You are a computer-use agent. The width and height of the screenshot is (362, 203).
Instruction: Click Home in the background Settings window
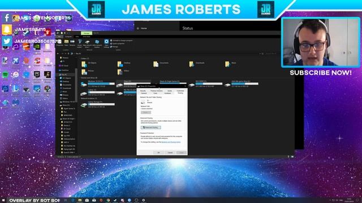point(142,28)
